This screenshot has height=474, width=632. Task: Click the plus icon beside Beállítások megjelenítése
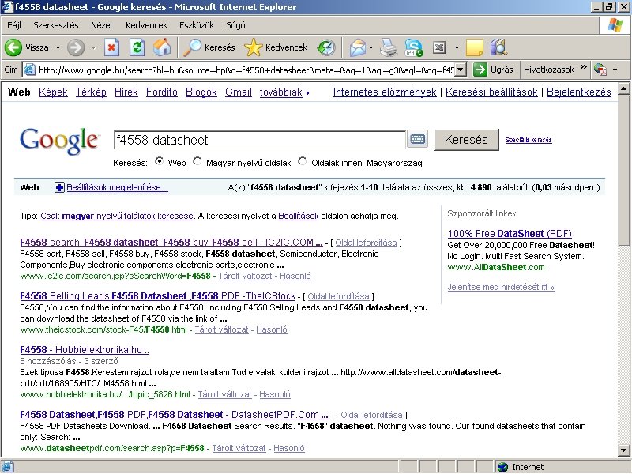coord(59,187)
